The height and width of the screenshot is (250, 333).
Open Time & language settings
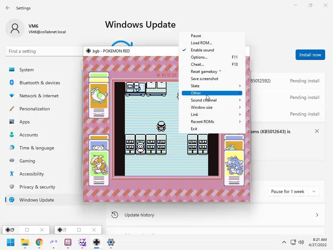pos(44,148)
